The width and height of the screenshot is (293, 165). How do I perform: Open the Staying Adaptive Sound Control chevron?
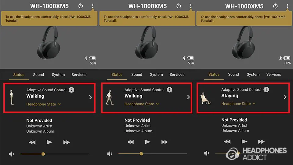pos(285,97)
